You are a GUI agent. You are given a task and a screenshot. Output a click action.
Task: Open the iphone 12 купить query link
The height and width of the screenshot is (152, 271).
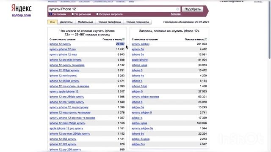[x=60, y=44]
